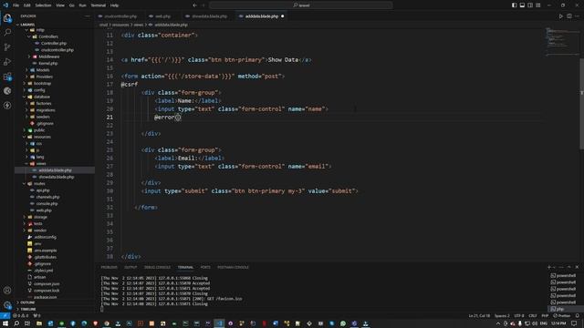Open the Search view in activity bar

click(7, 33)
